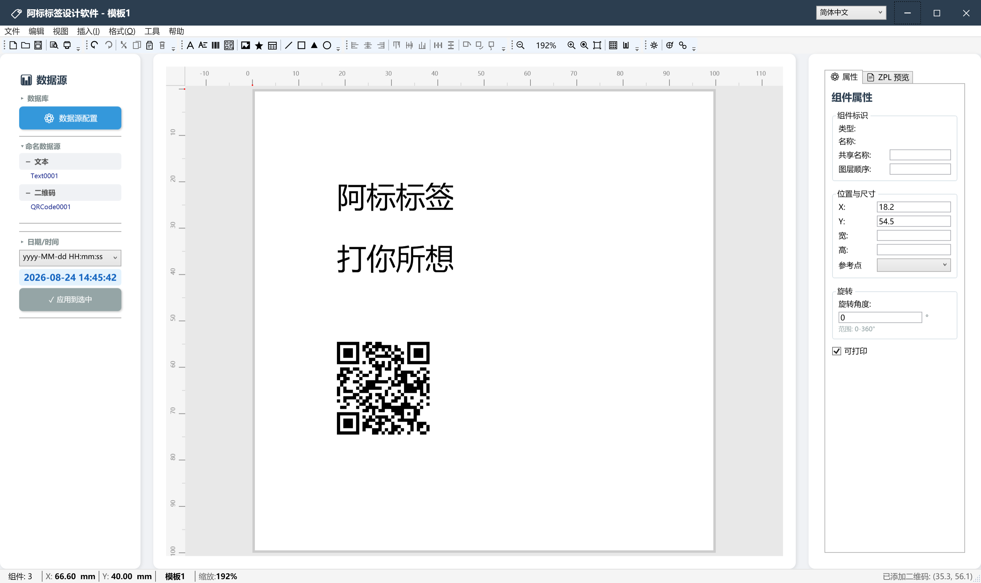The image size is (981, 583).
Task: Open the shape toolbar overflow arrow
Action: click(338, 49)
